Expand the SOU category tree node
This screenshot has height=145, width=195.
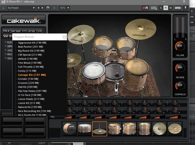tap(6, 58)
